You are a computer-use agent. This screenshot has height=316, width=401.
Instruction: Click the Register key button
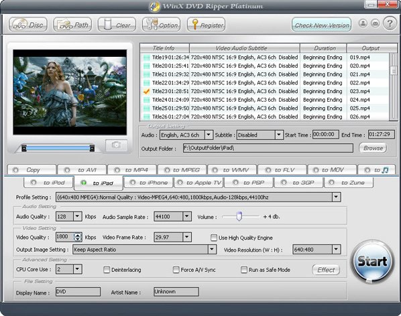point(206,25)
